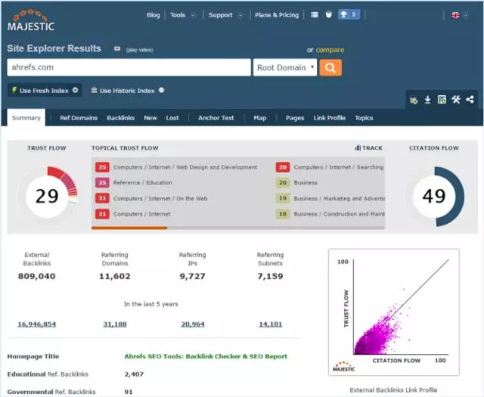Click the download icon in the toolbar
The width and height of the screenshot is (484, 397).
click(x=427, y=100)
